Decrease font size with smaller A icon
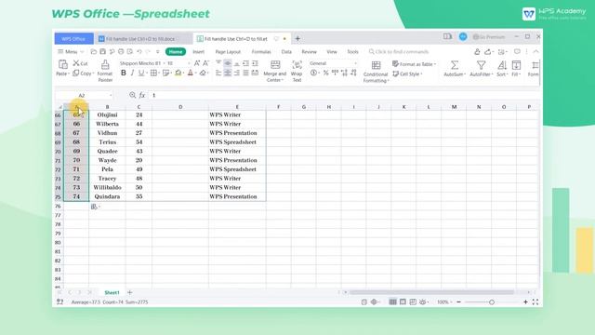The image size is (595, 335). click(205, 63)
